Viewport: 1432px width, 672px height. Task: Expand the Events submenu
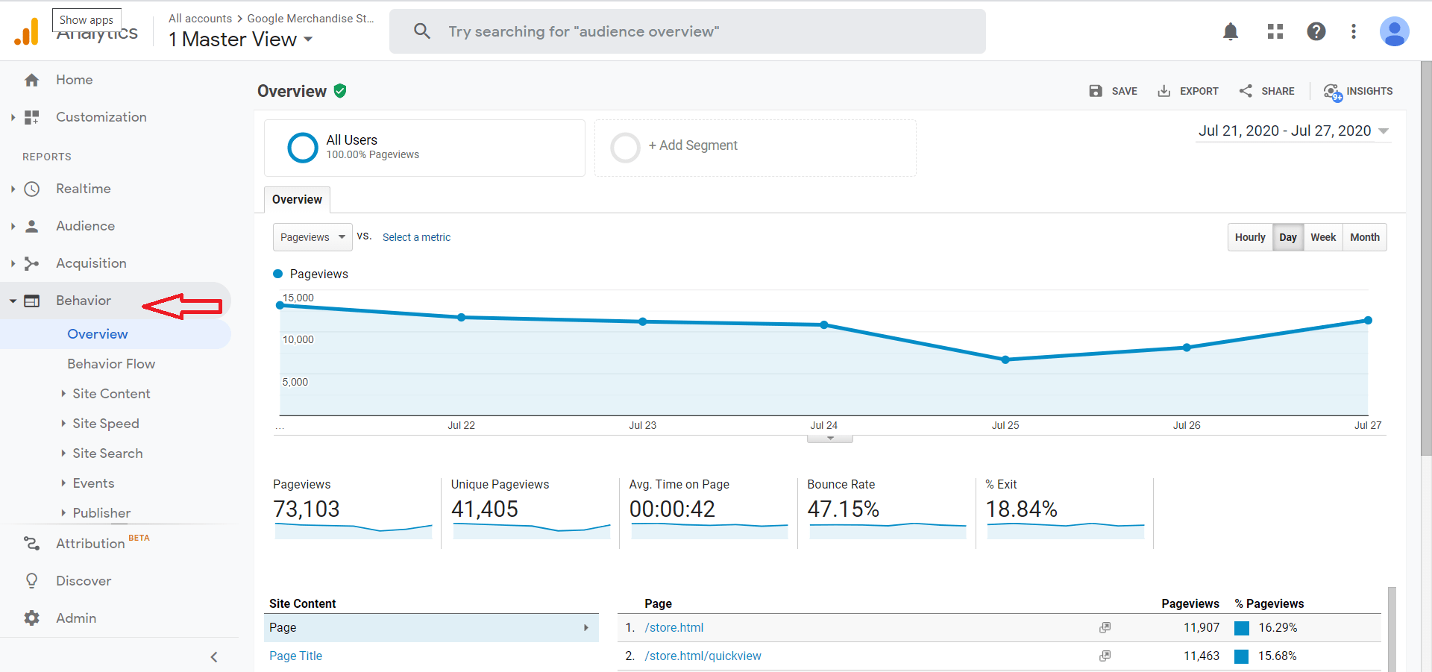pos(63,483)
